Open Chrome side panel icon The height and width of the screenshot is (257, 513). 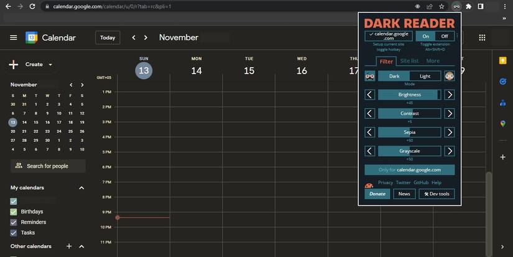(481, 7)
